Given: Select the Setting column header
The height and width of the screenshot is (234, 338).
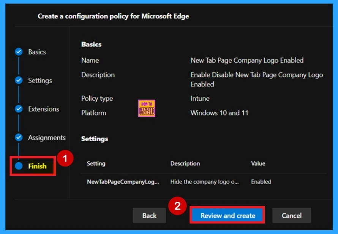Looking at the screenshot, I should click(x=96, y=163).
